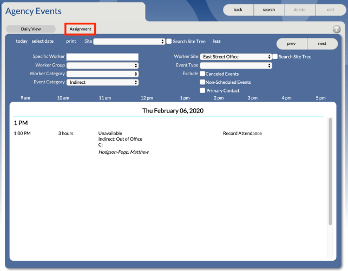Click the 9 am time marker
The width and height of the screenshot is (348, 271).
point(25,98)
